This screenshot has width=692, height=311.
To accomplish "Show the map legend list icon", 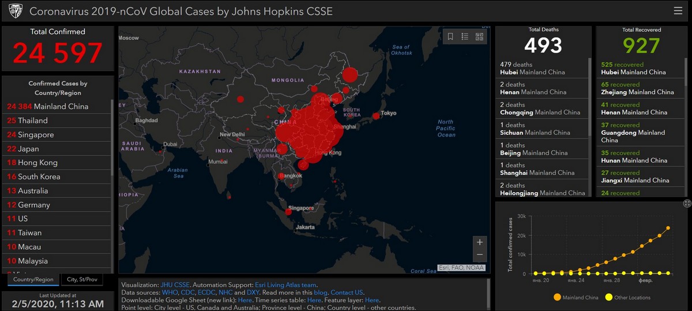I will tap(465, 36).
